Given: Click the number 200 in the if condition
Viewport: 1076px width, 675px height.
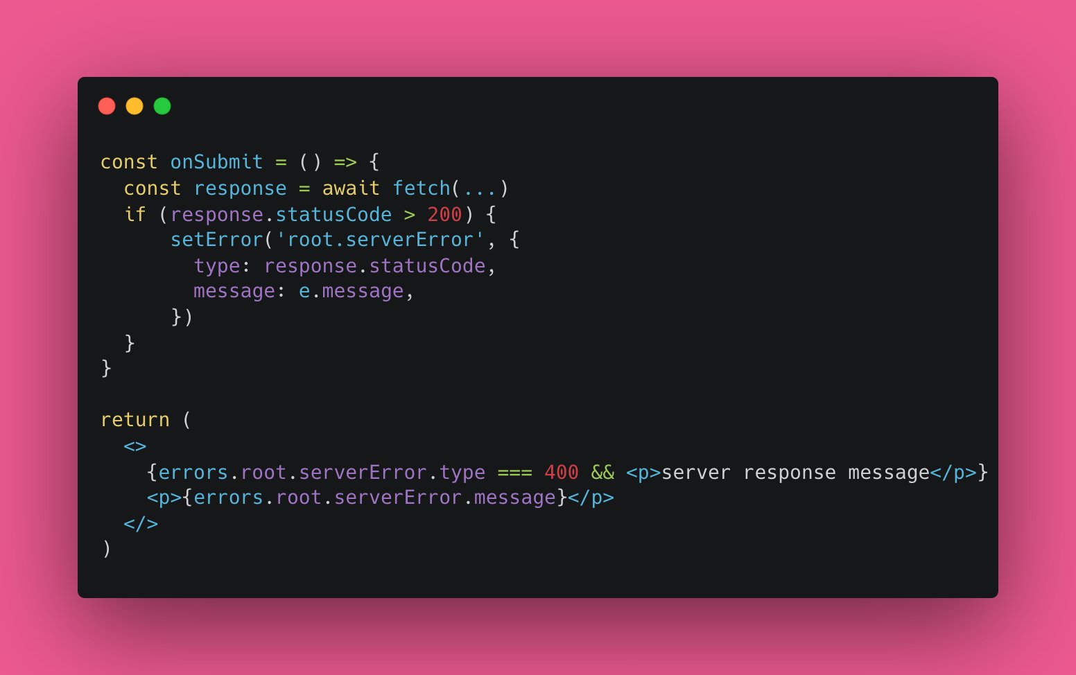Looking at the screenshot, I should [444, 215].
